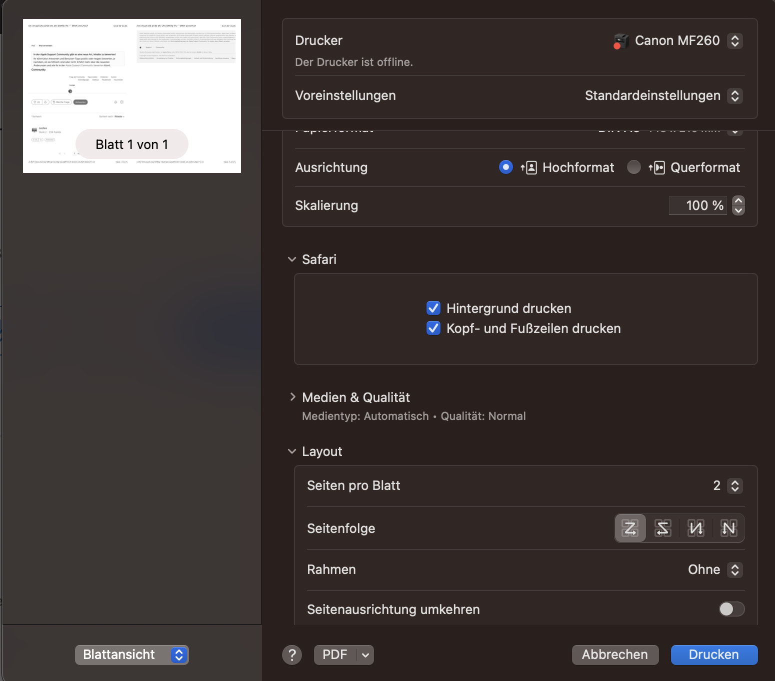Screen dimensions: 775x681
Task: Toggle Seitenausrichtung umkehren switch
Action: (731, 609)
